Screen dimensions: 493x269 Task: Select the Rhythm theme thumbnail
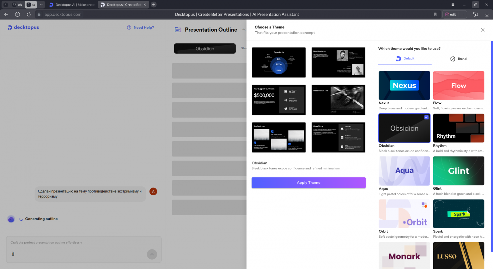click(459, 128)
